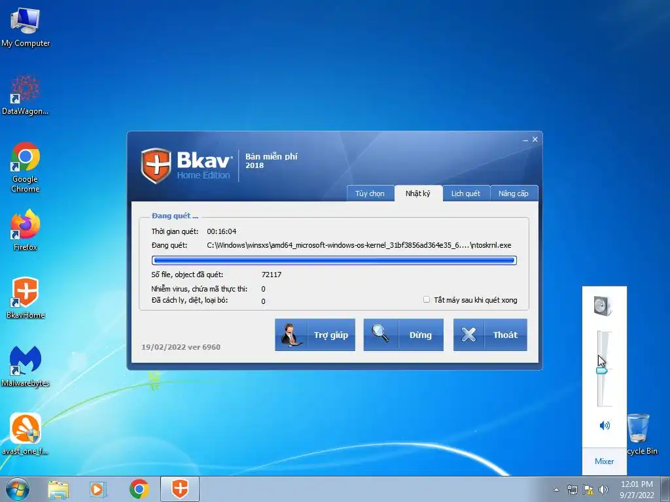Switch to the Tùy chọn tab
This screenshot has height=502, width=670.
370,193
